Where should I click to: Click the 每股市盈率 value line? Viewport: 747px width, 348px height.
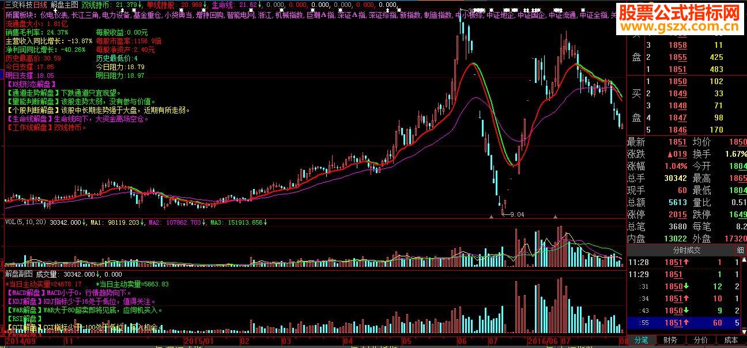[129, 41]
